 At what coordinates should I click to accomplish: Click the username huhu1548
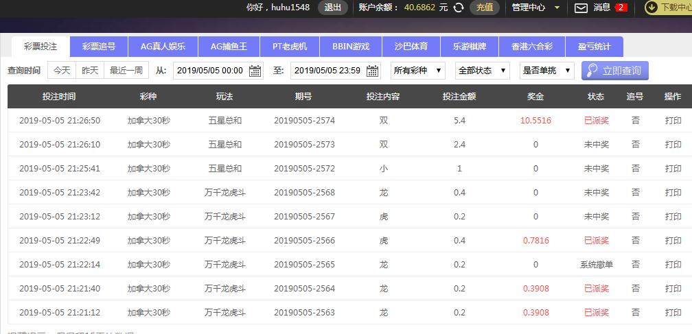point(290,8)
